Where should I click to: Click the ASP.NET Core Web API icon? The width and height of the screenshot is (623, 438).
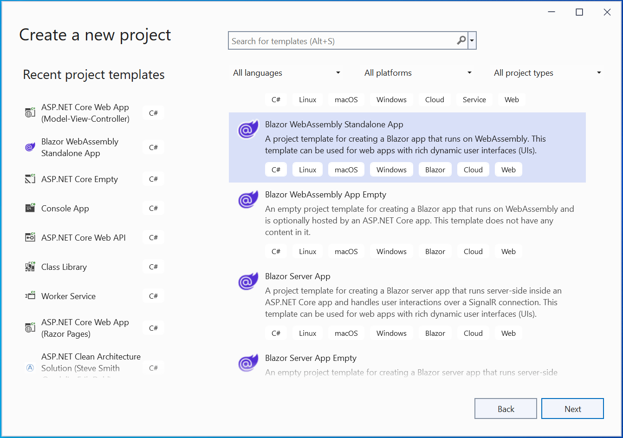tap(30, 237)
